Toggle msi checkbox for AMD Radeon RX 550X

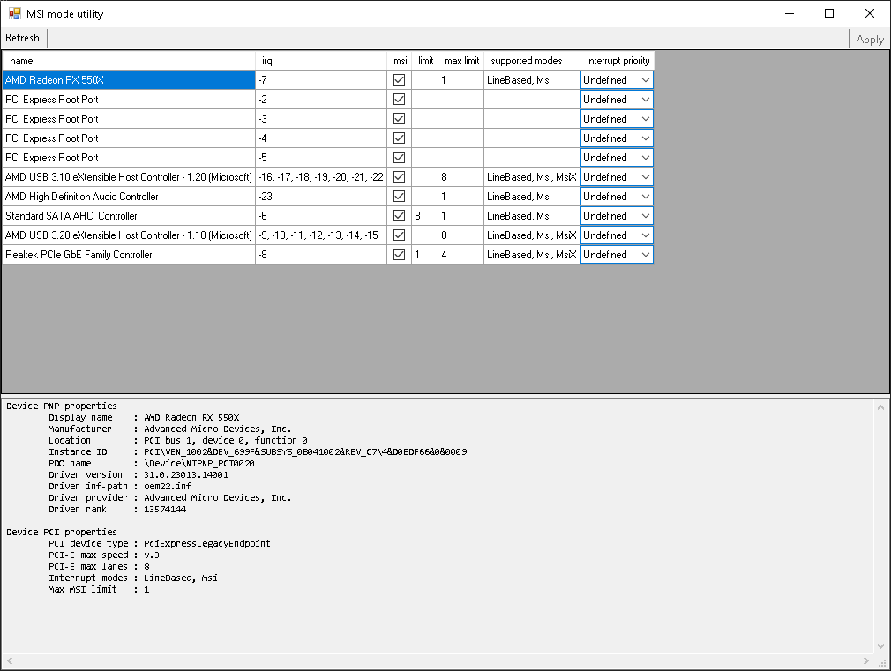[x=400, y=80]
